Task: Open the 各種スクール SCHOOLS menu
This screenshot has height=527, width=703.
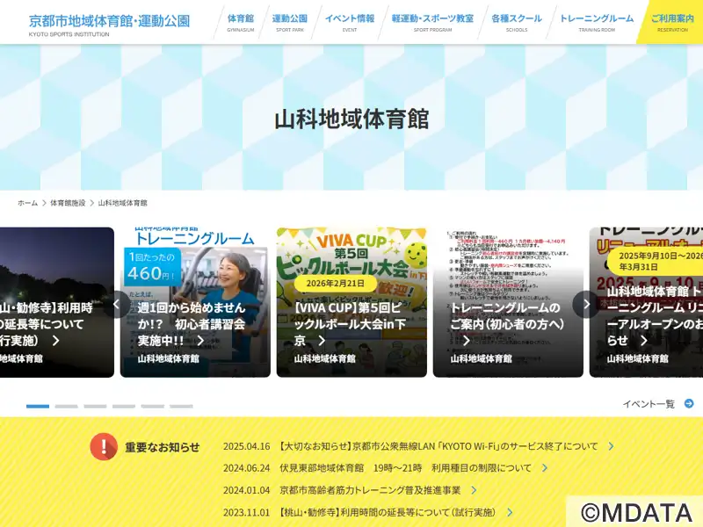Action: [x=517, y=23]
